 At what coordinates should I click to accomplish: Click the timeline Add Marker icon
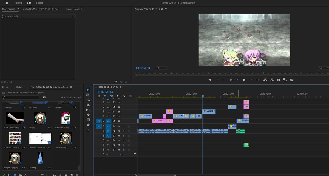click(x=118, y=96)
